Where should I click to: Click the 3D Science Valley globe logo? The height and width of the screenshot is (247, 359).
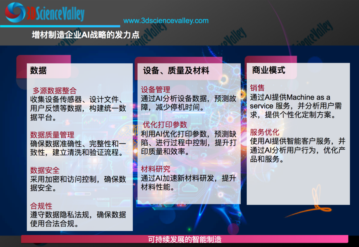15,12
